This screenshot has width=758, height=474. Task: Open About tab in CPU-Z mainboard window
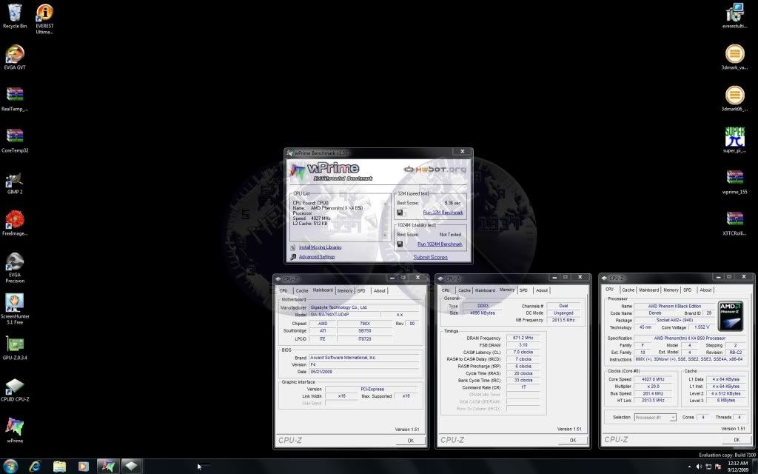pos(379,290)
